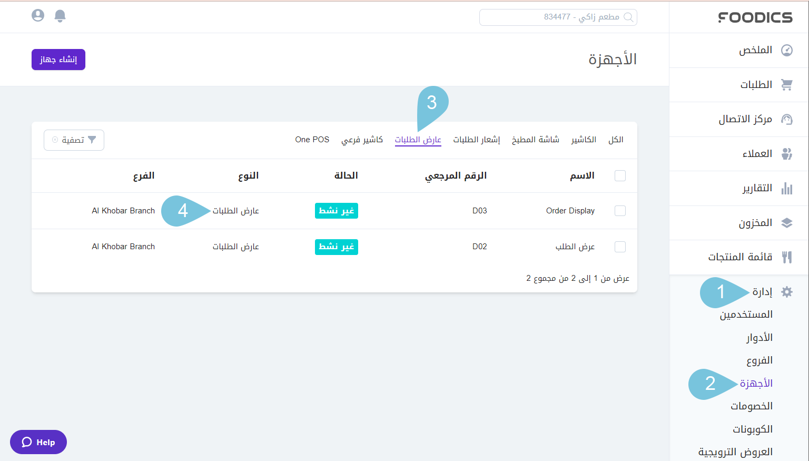The height and width of the screenshot is (461, 809).
Task: Click the إنشاء جهاز button
Action: 58,60
